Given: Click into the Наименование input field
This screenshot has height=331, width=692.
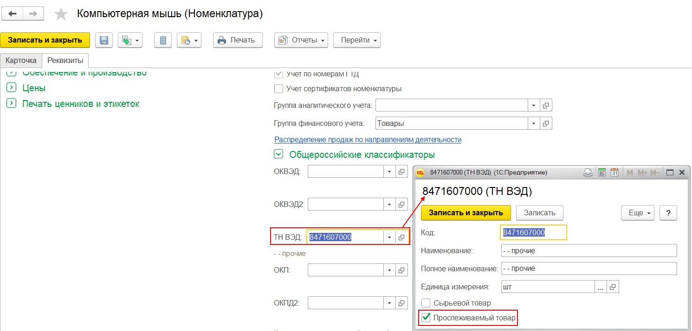Looking at the screenshot, I should [x=589, y=251].
